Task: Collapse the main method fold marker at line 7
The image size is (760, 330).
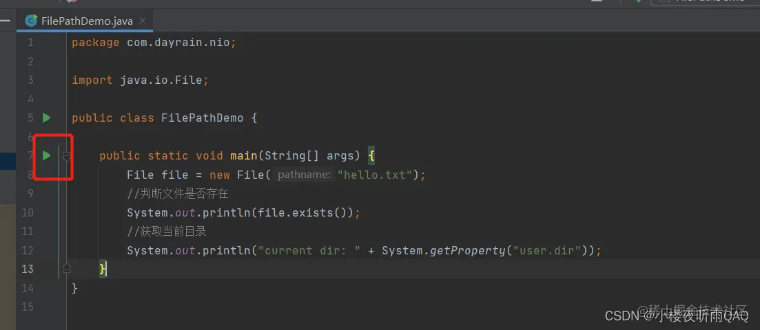Action: click(x=67, y=156)
